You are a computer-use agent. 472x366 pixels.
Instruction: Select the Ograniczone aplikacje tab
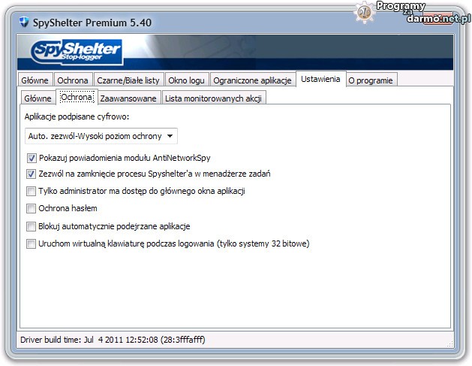point(253,80)
